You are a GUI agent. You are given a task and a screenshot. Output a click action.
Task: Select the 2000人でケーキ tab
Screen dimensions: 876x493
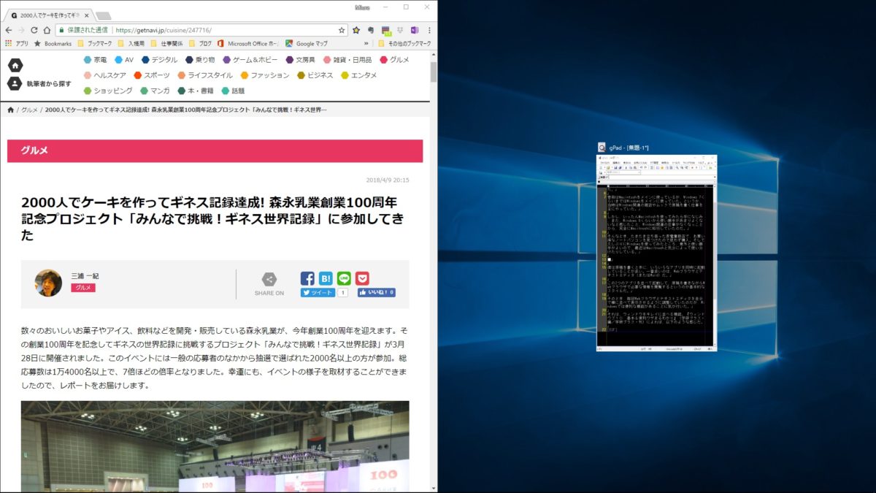pos(48,15)
